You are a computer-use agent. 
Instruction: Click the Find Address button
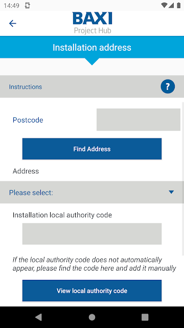coord(92,149)
